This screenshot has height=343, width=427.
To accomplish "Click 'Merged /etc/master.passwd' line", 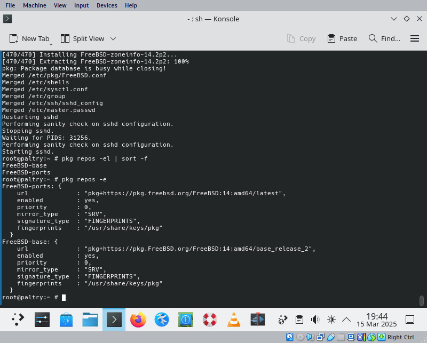I will (49, 110).
